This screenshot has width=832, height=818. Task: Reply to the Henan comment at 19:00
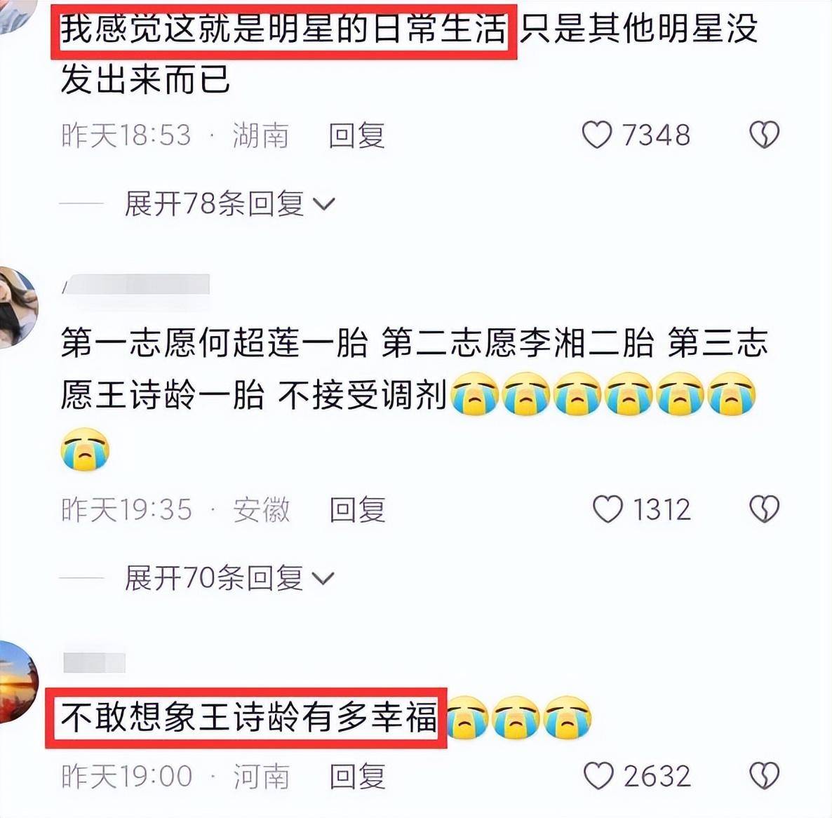pos(357,777)
